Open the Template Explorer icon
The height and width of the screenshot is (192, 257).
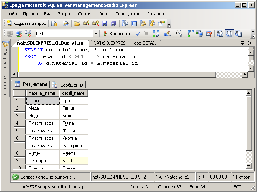point(152,24)
